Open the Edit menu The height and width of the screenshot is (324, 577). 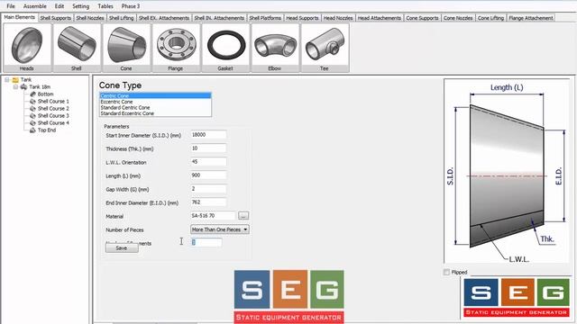tap(60, 6)
